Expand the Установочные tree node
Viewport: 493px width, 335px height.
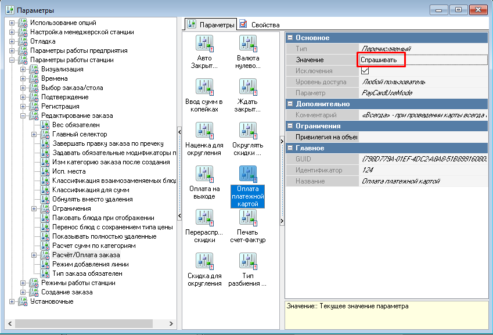pos(12,301)
